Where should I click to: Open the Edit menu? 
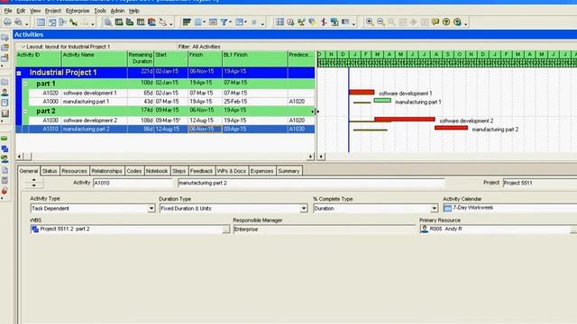click(x=21, y=11)
